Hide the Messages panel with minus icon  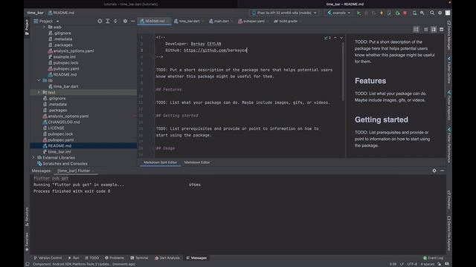click(x=442, y=171)
